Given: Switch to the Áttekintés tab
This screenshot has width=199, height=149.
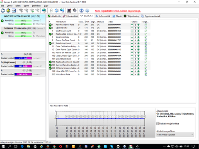Looking at the screenshot, I should point(54,16).
